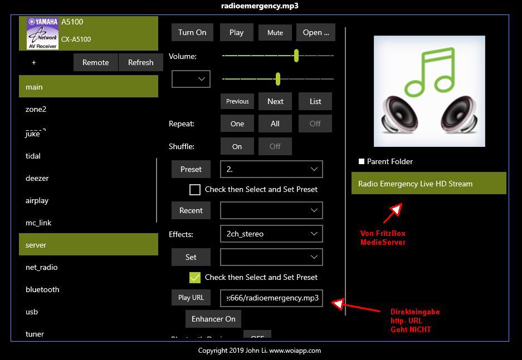Select deezer source

pyautogui.click(x=89, y=178)
